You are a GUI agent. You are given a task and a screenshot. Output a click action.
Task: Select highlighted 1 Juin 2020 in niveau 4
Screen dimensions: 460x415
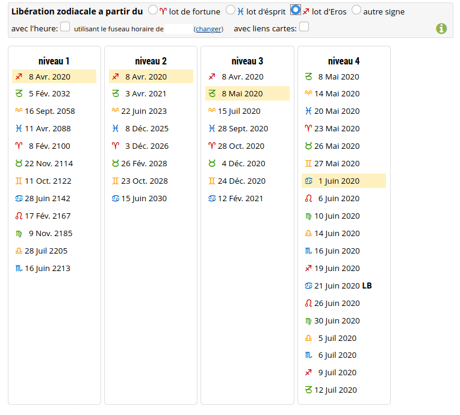pyautogui.click(x=338, y=181)
